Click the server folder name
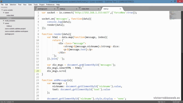The height and width of the screenshot is (103, 183). coord(7,23)
